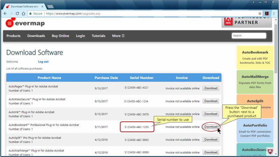Click the Invoice column header
Viewport: 279px width, 157px height.
182,77
